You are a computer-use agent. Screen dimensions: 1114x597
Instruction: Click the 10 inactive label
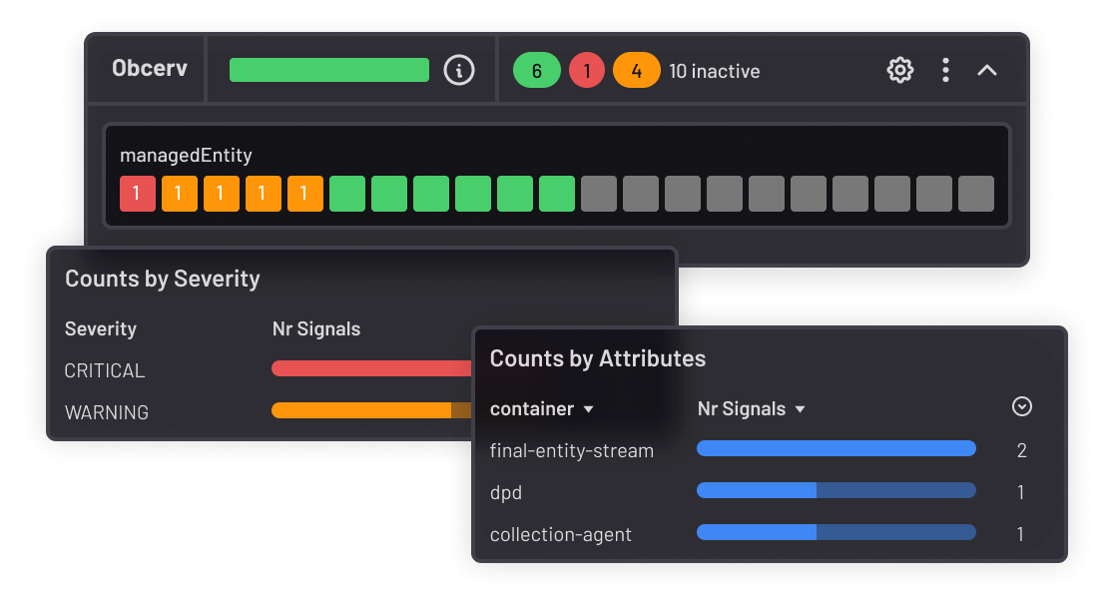(714, 71)
